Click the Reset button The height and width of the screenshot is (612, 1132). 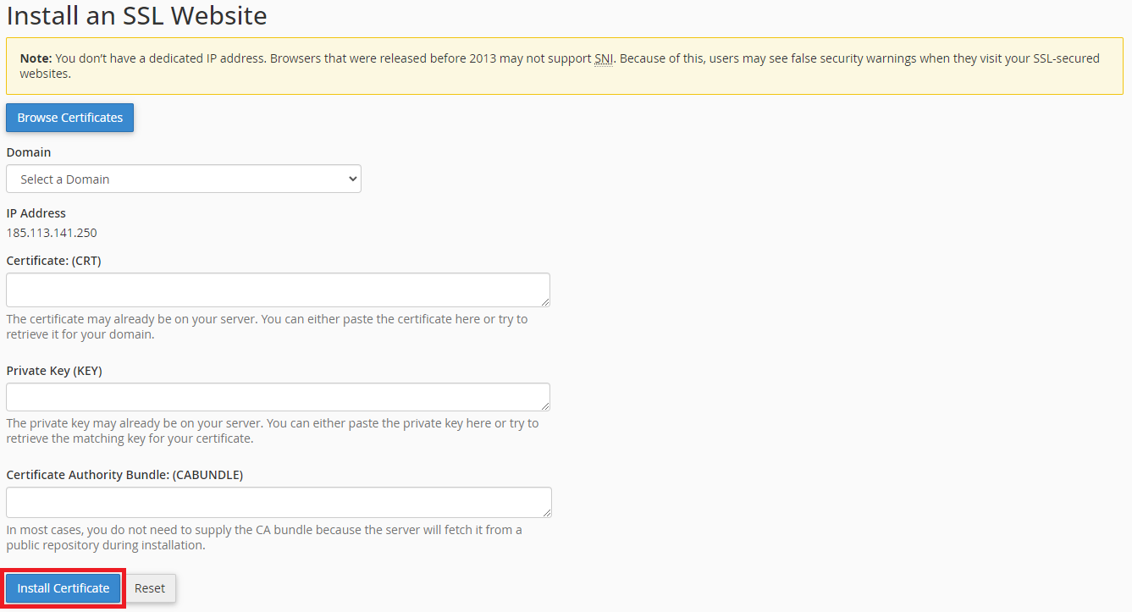pos(150,588)
